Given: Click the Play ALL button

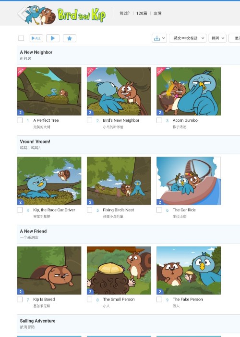Looking at the screenshot, I should (x=36, y=38).
